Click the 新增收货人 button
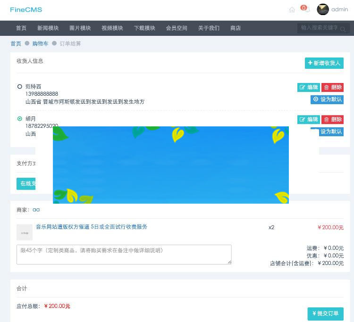The width and height of the screenshot is (354, 322). [x=324, y=63]
